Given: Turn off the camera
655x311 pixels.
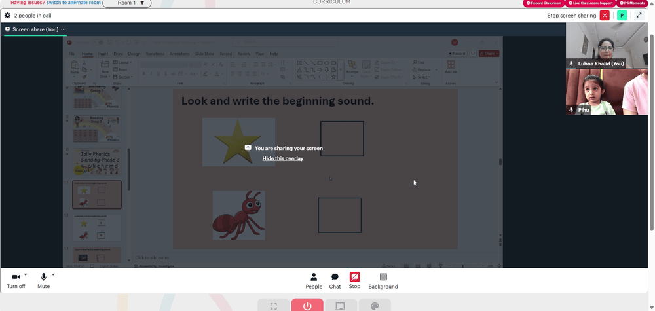Looking at the screenshot, I should (x=16, y=281).
